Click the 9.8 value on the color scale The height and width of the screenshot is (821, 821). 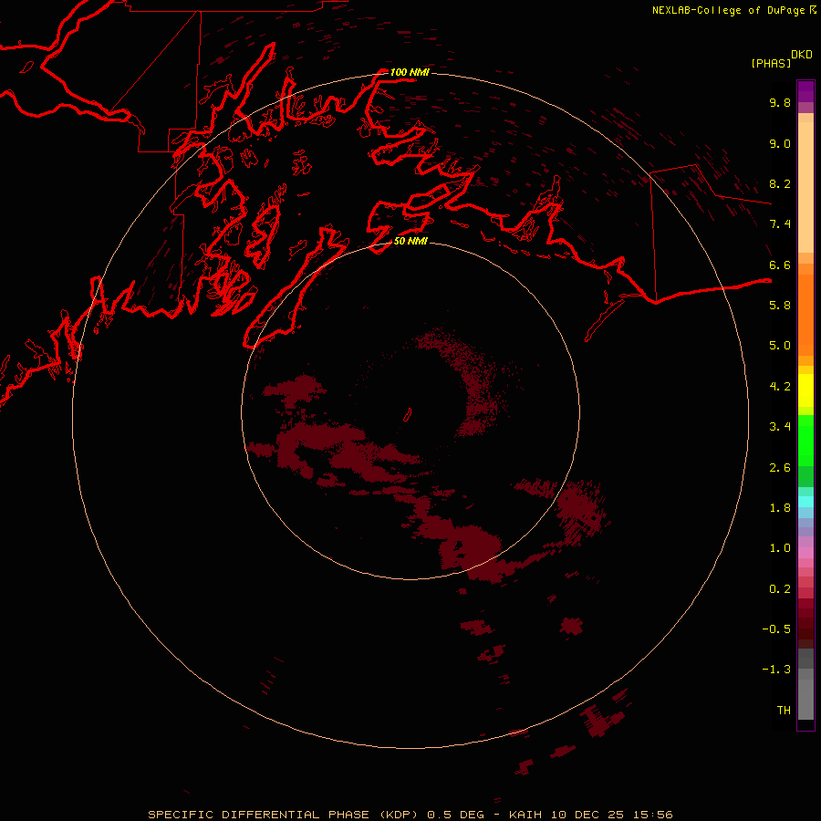point(780,102)
